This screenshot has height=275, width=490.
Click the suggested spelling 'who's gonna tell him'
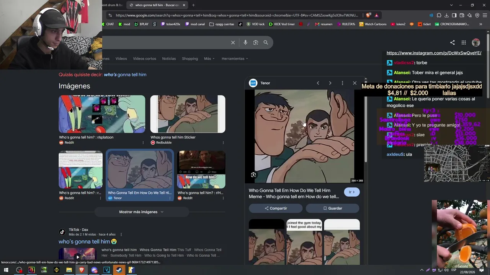point(125,74)
